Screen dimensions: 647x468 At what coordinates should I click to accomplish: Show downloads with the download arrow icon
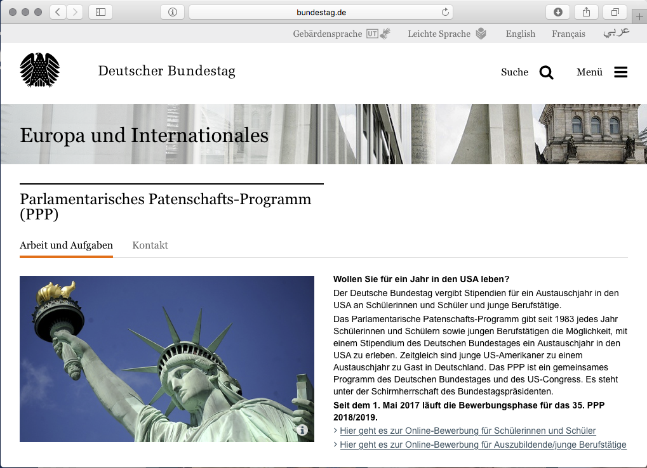tap(558, 12)
